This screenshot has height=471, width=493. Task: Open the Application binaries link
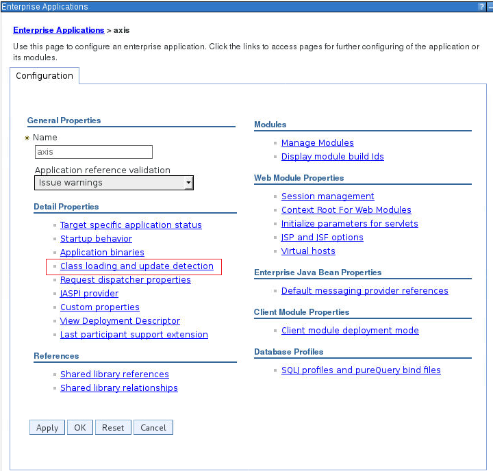(x=102, y=253)
